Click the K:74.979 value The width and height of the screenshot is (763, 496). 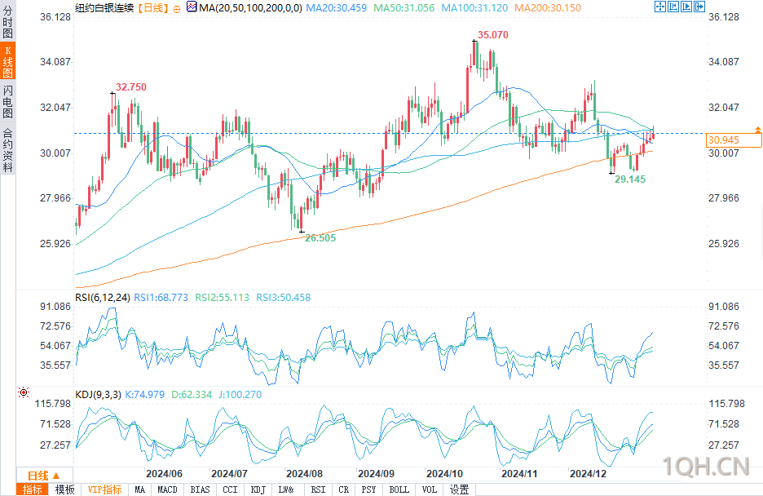[x=145, y=394]
